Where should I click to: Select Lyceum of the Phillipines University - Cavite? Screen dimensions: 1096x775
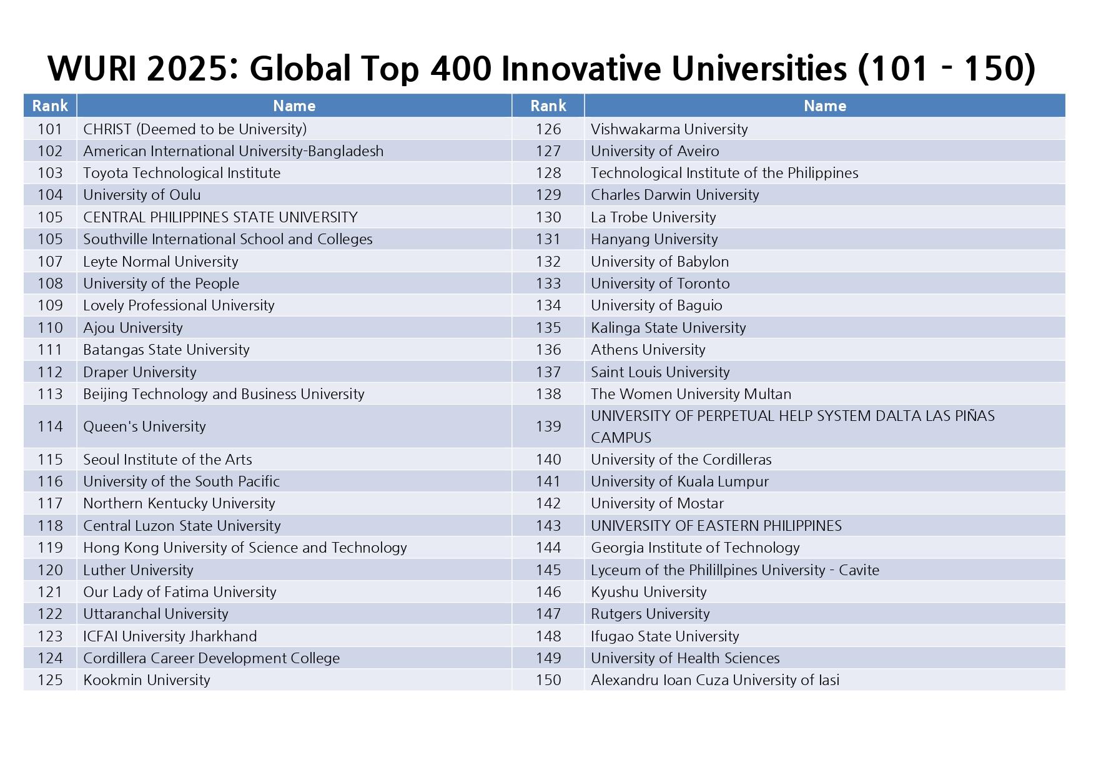tap(735, 570)
